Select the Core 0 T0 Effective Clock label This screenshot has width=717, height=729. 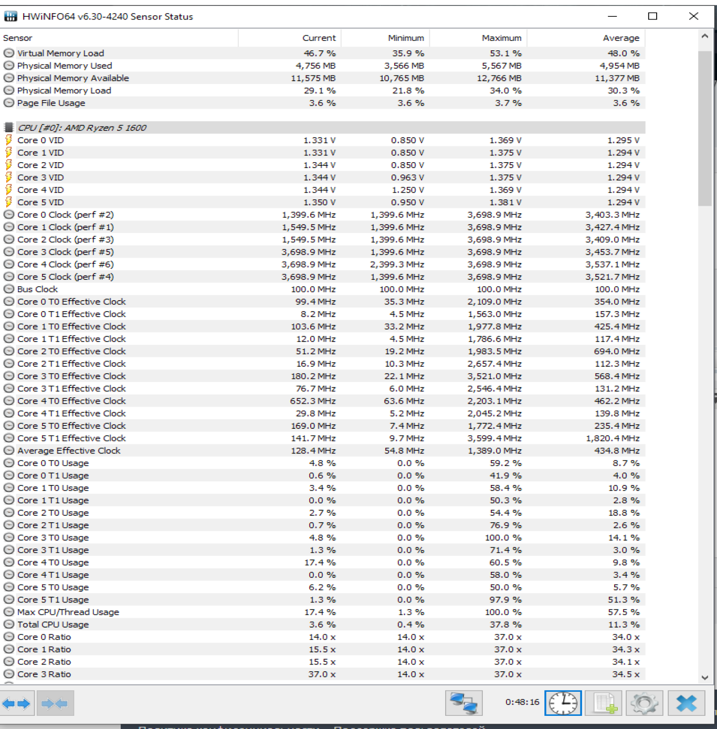[71, 302]
